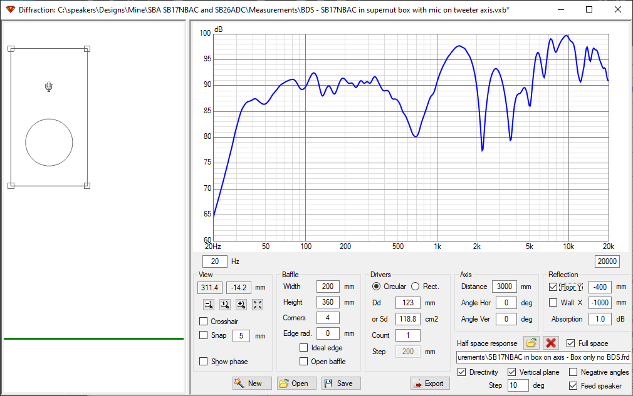
Task: Click the Floor Y value field -400
Action: point(600,287)
